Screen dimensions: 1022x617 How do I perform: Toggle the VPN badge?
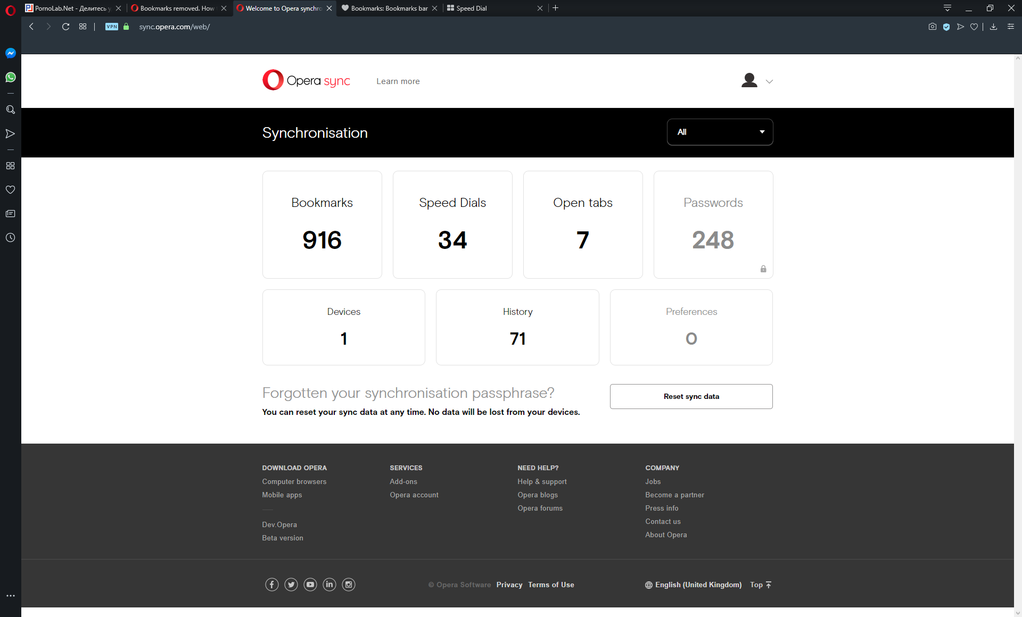coord(112,27)
